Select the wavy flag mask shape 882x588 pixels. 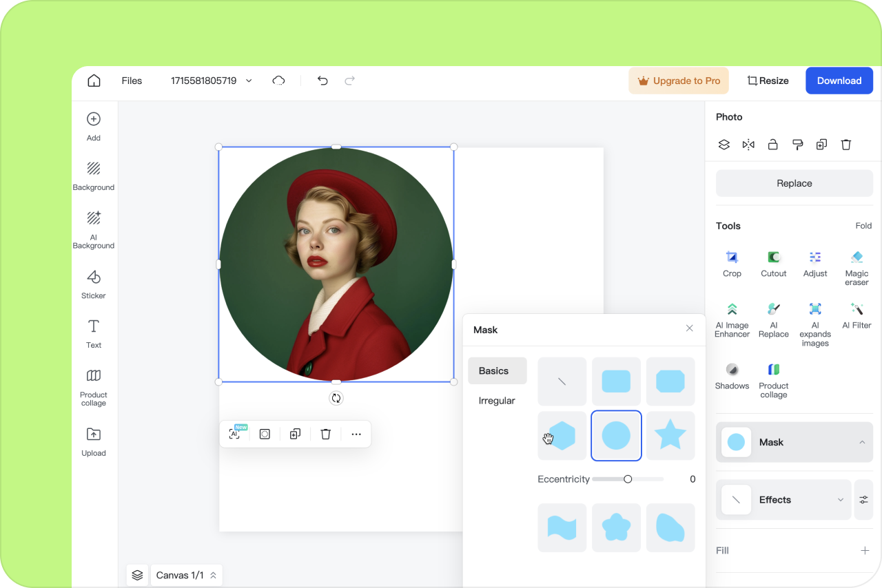pos(562,528)
